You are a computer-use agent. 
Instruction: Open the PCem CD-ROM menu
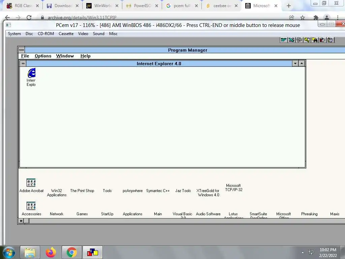tap(46, 34)
